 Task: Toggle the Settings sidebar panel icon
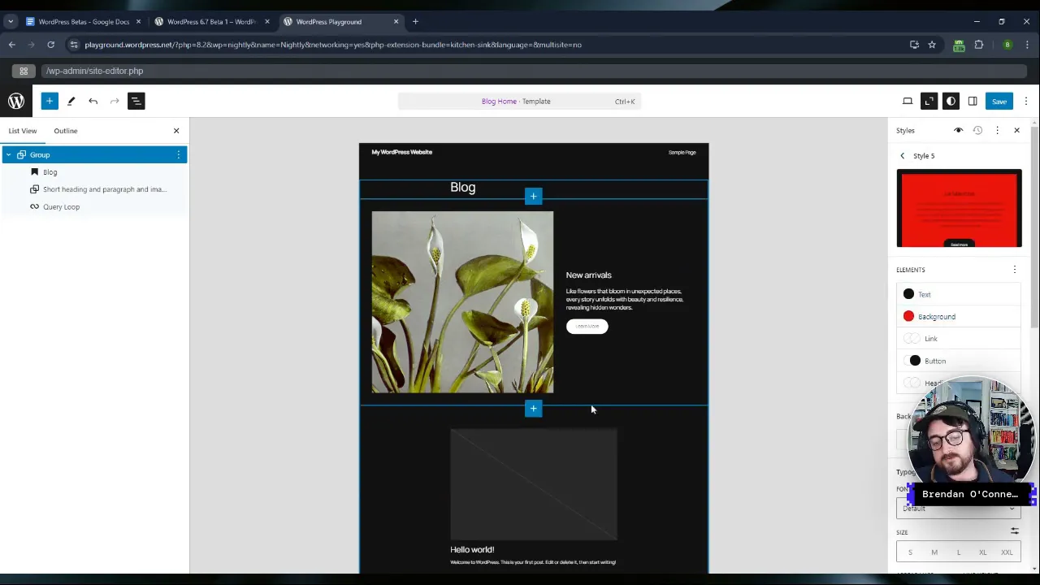[973, 101]
